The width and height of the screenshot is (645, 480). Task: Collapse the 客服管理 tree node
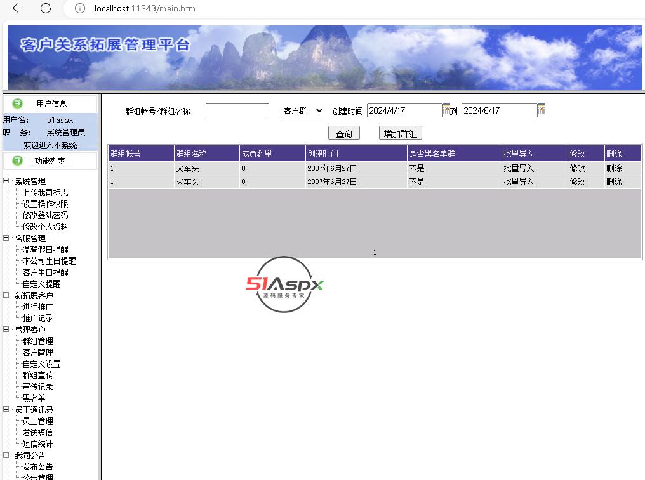pos(6,238)
